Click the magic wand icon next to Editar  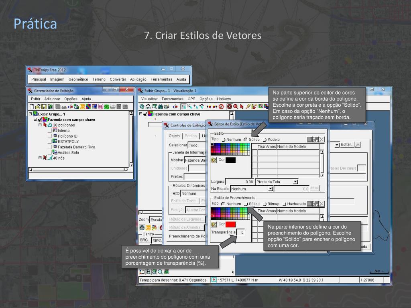[x=358, y=144]
